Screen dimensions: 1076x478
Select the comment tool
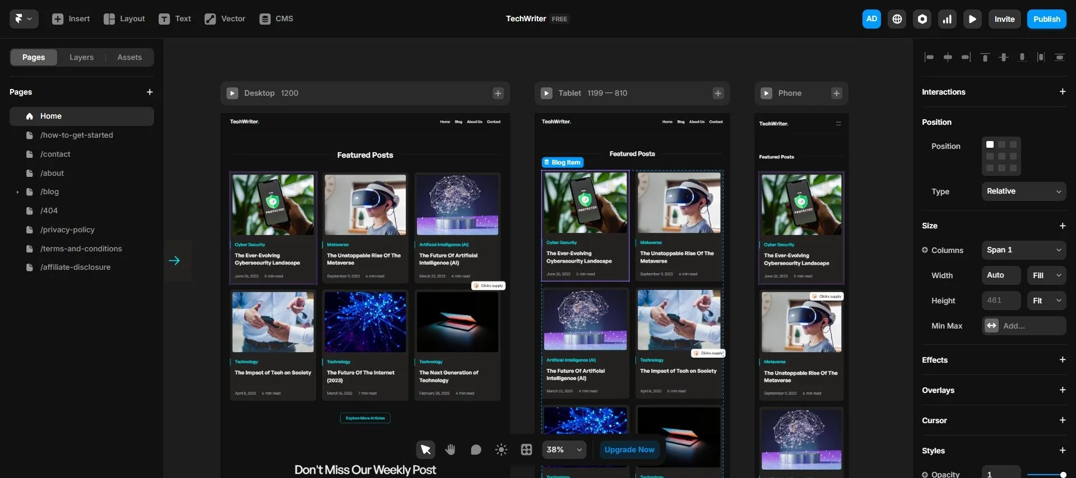(476, 449)
